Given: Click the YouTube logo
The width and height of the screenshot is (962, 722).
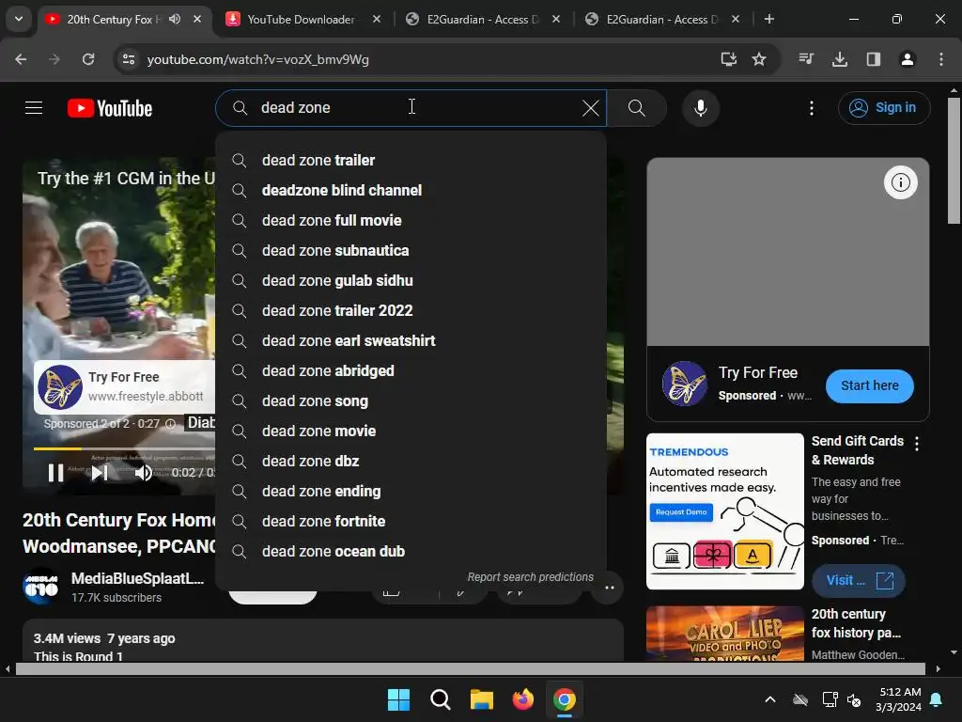Looking at the screenshot, I should pyautogui.click(x=110, y=109).
